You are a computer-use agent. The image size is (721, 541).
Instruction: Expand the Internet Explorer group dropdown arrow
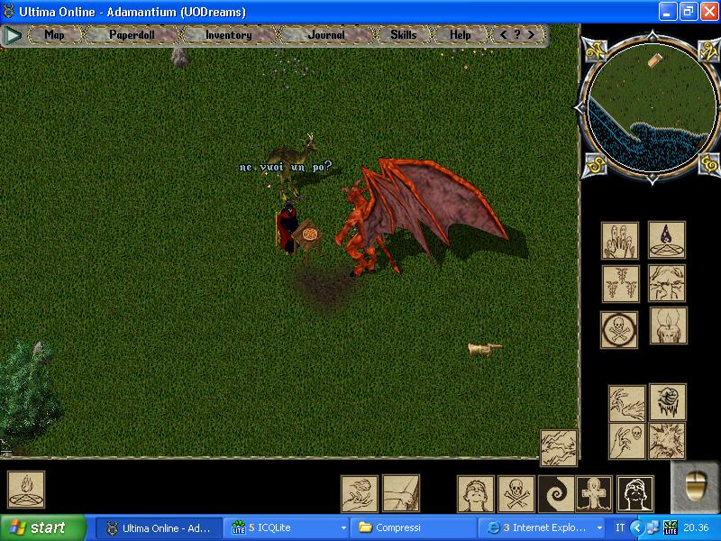(x=599, y=528)
